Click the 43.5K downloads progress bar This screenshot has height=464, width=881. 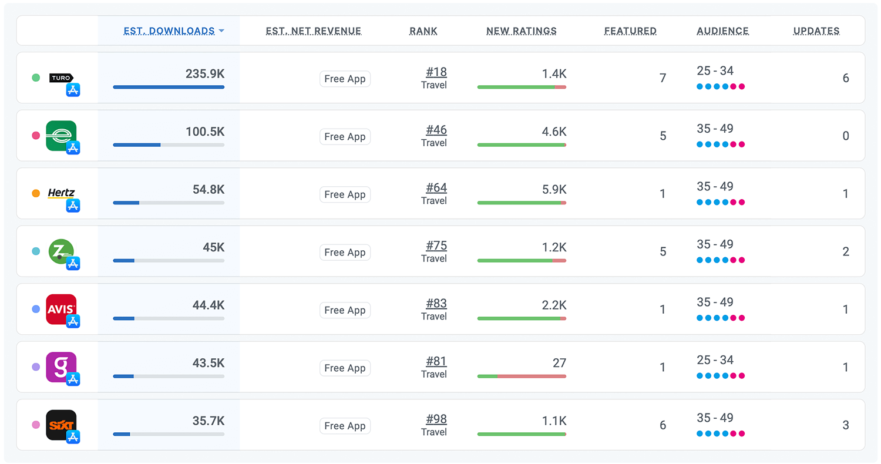pos(169,376)
